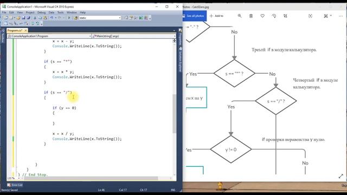Click the Save toolbar icon
The height and width of the screenshot is (195, 347).
(23, 18)
